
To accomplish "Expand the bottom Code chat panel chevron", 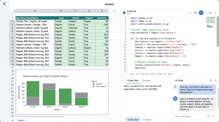I will pos(123,120).
